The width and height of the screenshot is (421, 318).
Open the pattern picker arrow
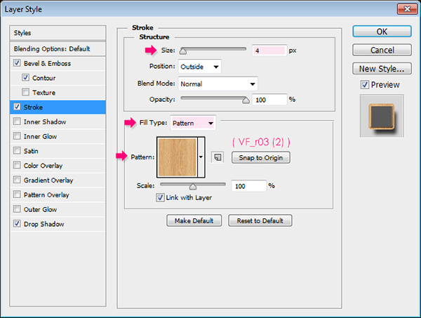201,157
